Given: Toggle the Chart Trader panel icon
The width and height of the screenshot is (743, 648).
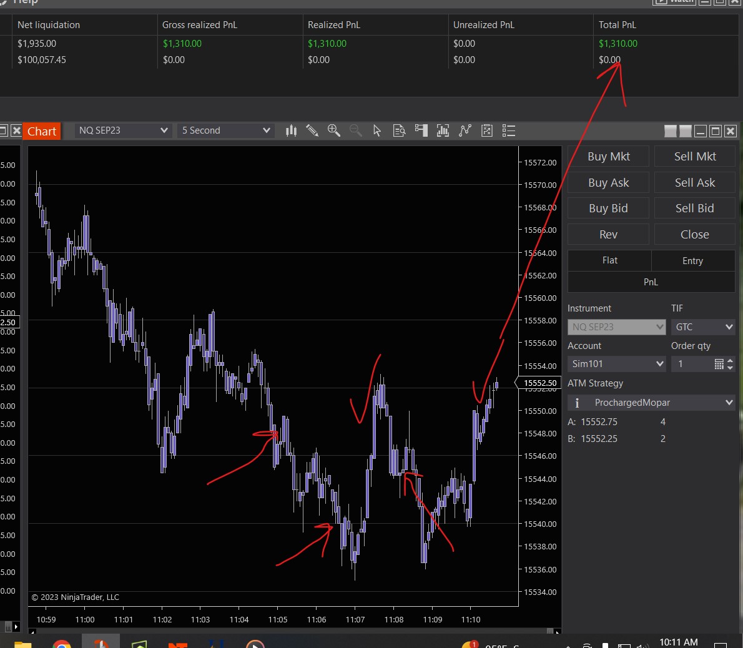Looking at the screenshot, I should [421, 130].
